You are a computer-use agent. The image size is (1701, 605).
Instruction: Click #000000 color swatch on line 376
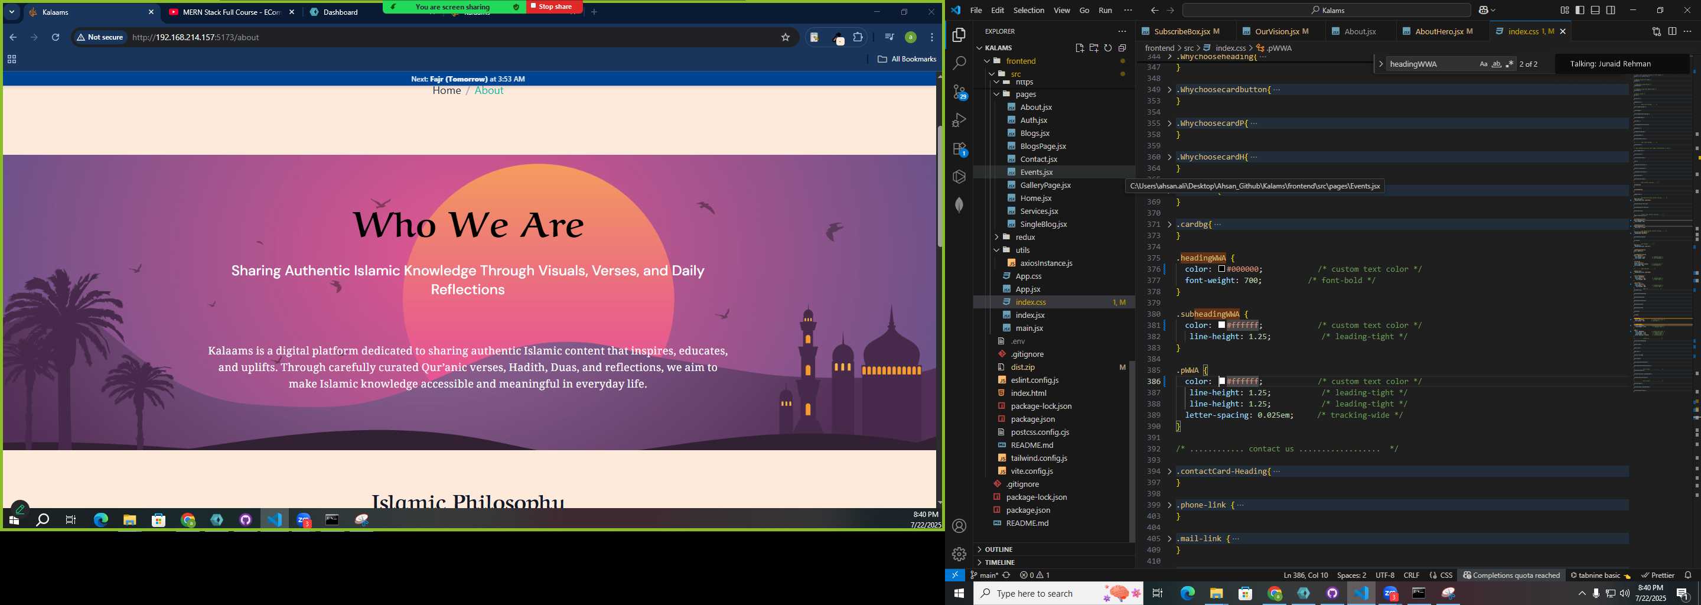click(x=1221, y=269)
